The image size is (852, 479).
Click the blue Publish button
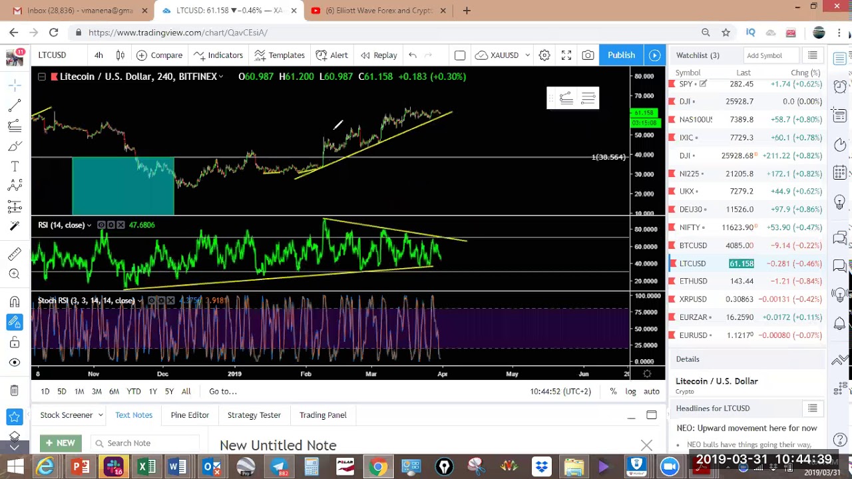tap(621, 55)
